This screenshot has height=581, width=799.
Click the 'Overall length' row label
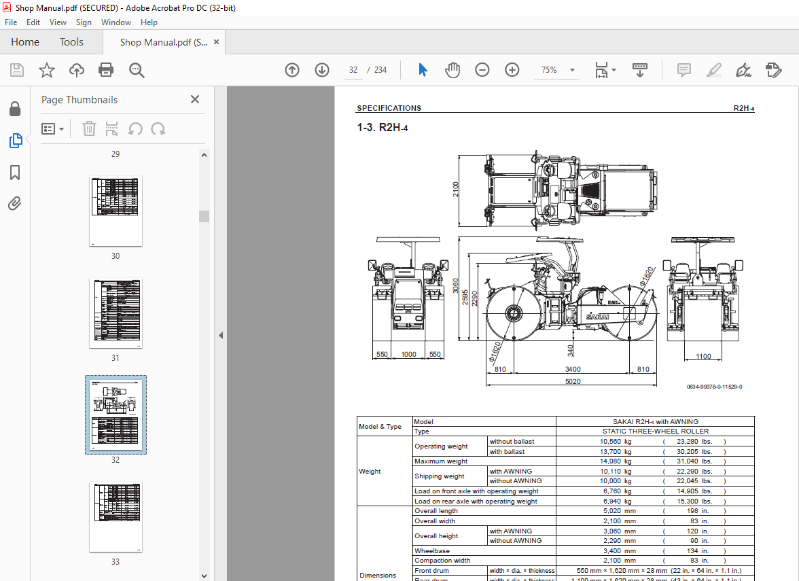[x=436, y=511]
